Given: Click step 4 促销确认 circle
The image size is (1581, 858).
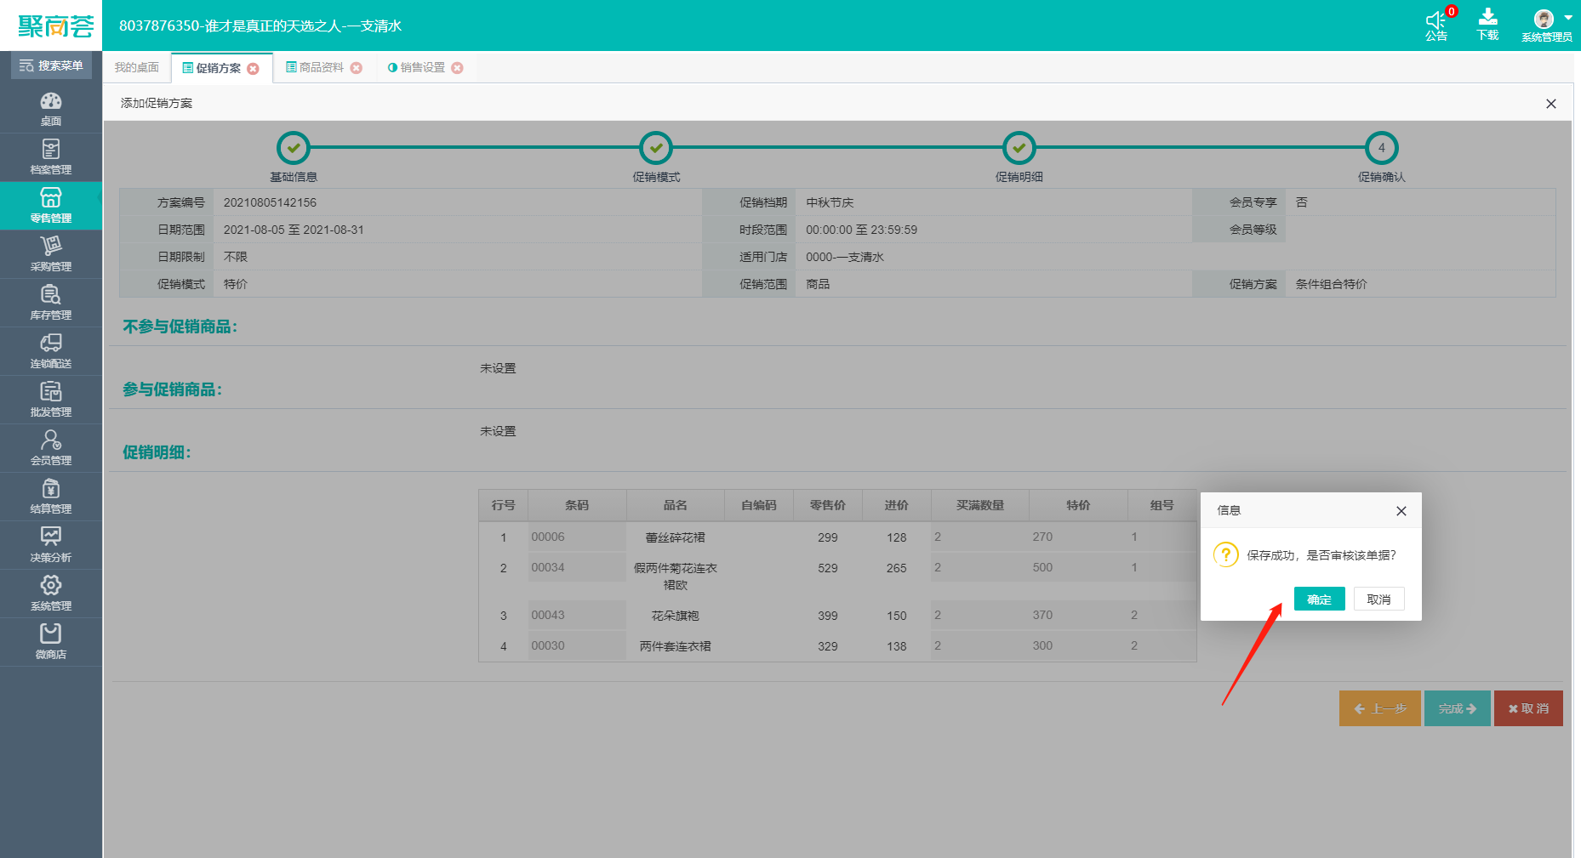Looking at the screenshot, I should (x=1381, y=148).
